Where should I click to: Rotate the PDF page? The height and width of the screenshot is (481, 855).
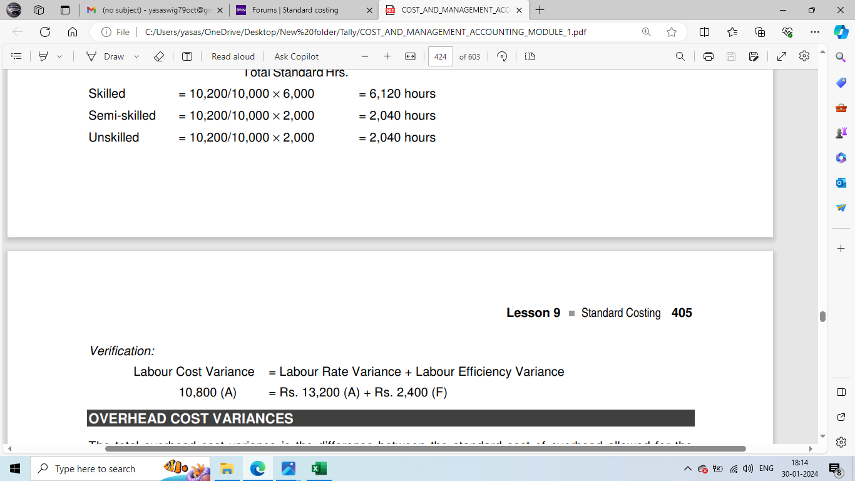502,56
